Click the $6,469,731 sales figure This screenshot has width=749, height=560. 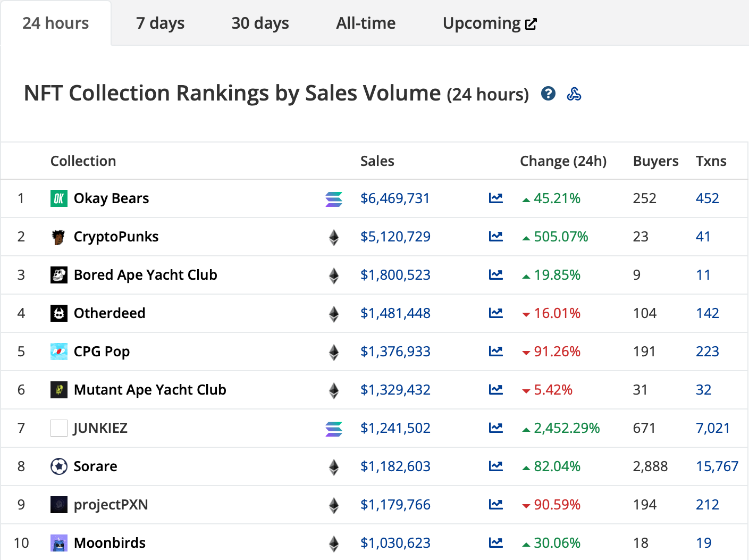(x=395, y=198)
